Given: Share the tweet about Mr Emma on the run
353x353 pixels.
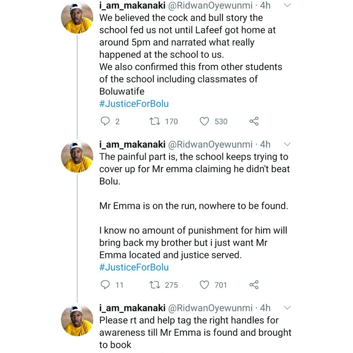Looking at the screenshot, I should click(x=254, y=285).
